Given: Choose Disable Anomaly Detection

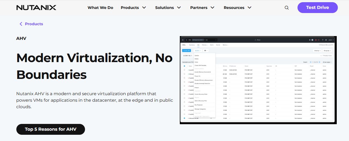Looking at the screenshot, I should 202,84.
